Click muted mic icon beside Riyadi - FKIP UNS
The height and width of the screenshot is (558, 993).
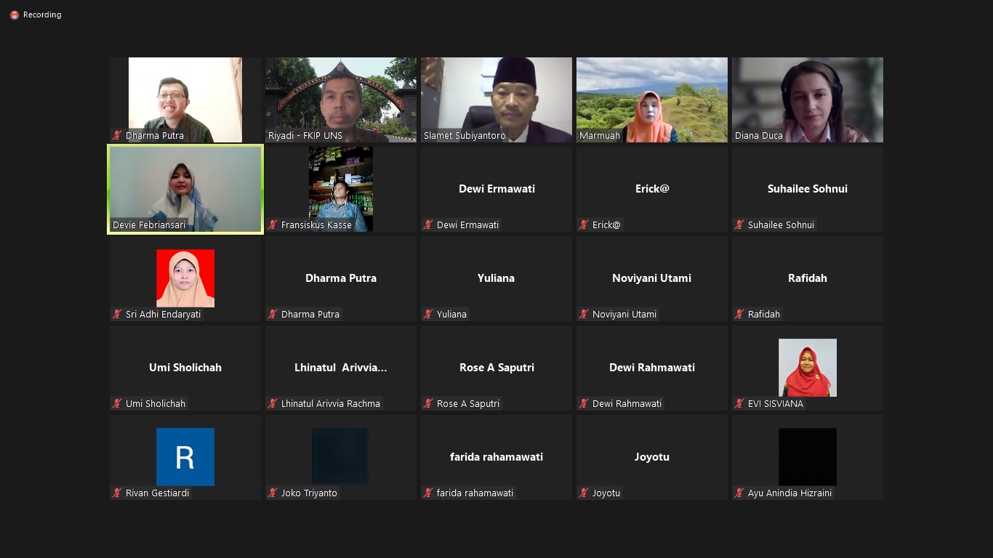273,136
